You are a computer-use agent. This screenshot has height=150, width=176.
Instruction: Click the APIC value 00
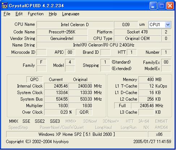click(x=70, y=52)
